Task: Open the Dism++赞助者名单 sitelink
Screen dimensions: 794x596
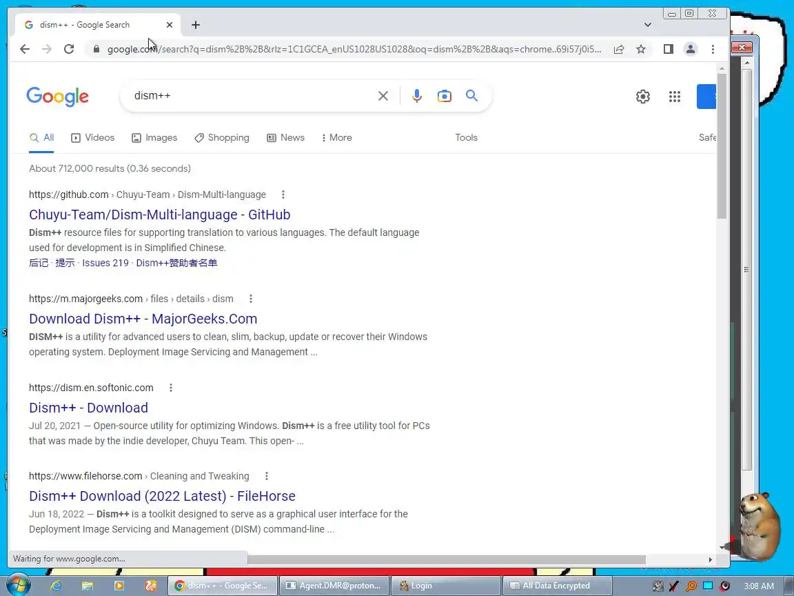Action: (x=176, y=263)
